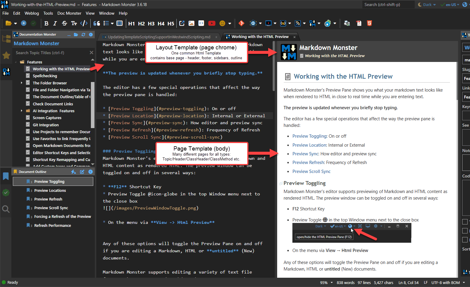Screen dimensions: 470x287
Task: Show the Favorites sidebar star icon
Action: pos(6,55)
